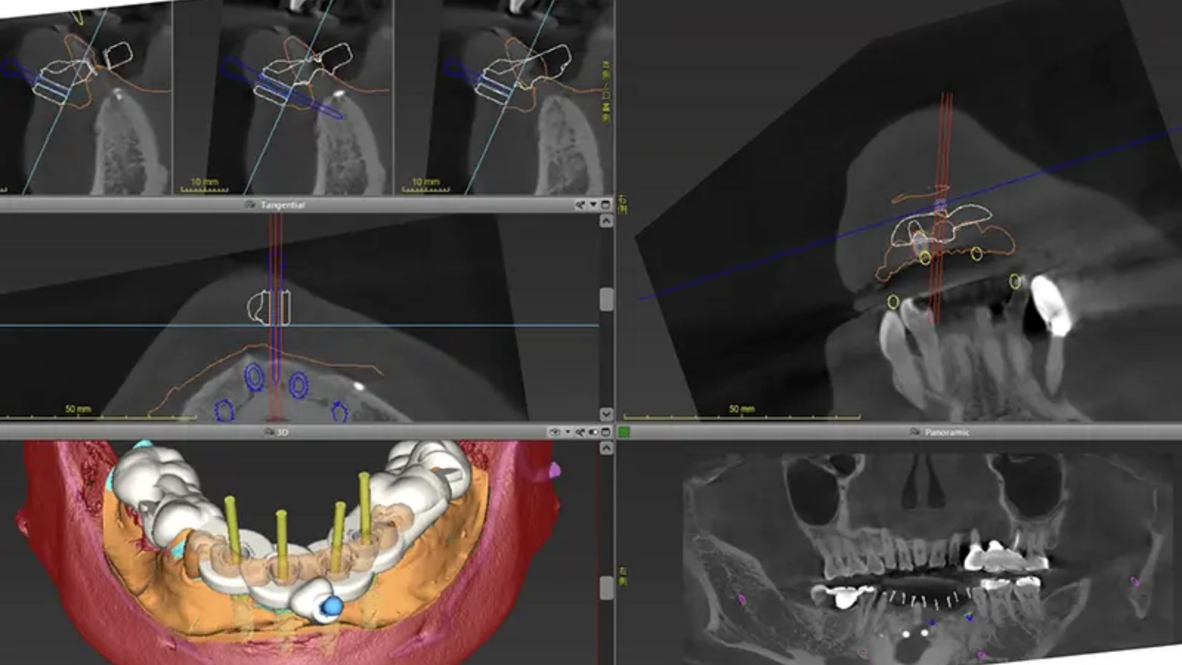Maximize the Tangential view panel
The image size is (1182, 665).
pyautogui.click(x=606, y=205)
